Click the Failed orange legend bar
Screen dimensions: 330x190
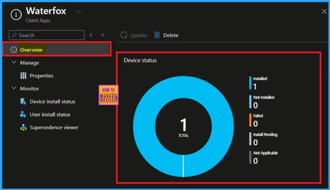coord(250,120)
